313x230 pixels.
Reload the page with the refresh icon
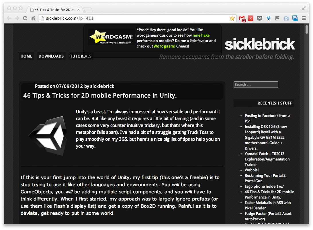pos(25,18)
